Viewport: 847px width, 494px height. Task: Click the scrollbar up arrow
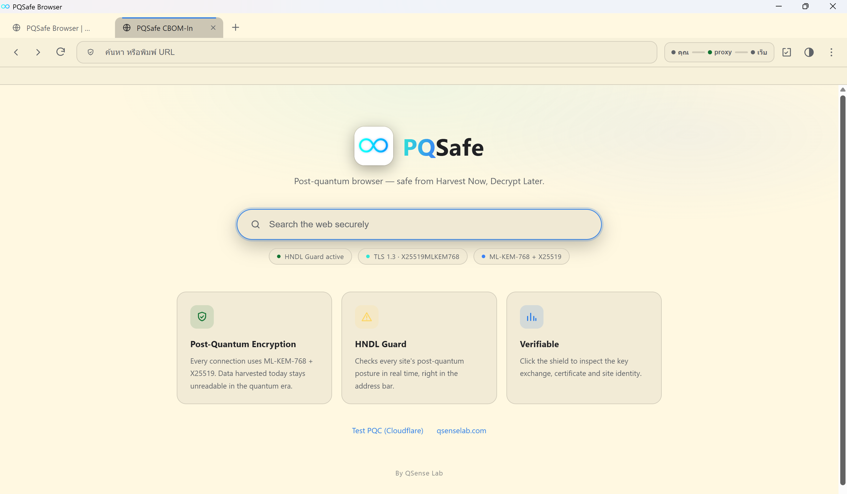843,90
